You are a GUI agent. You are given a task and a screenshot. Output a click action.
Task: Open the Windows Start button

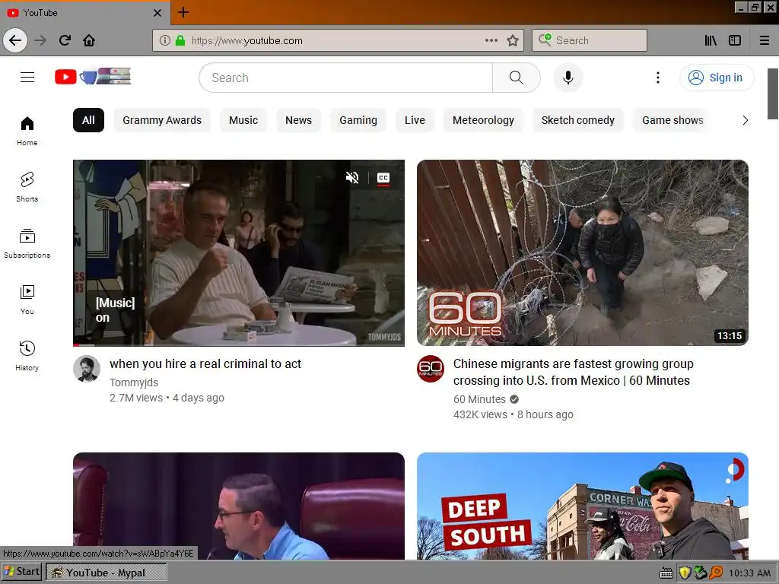point(21,572)
